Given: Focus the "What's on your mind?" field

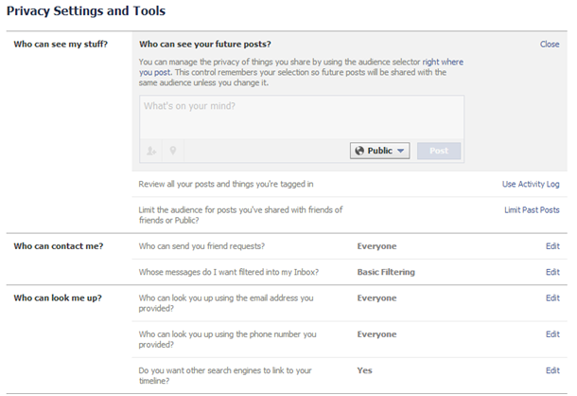Looking at the screenshot, I should [301, 117].
